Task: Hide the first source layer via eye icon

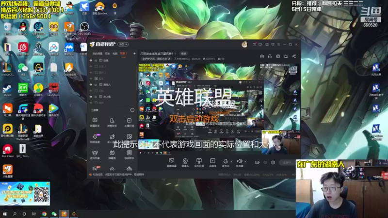Action: [x=91, y=60]
